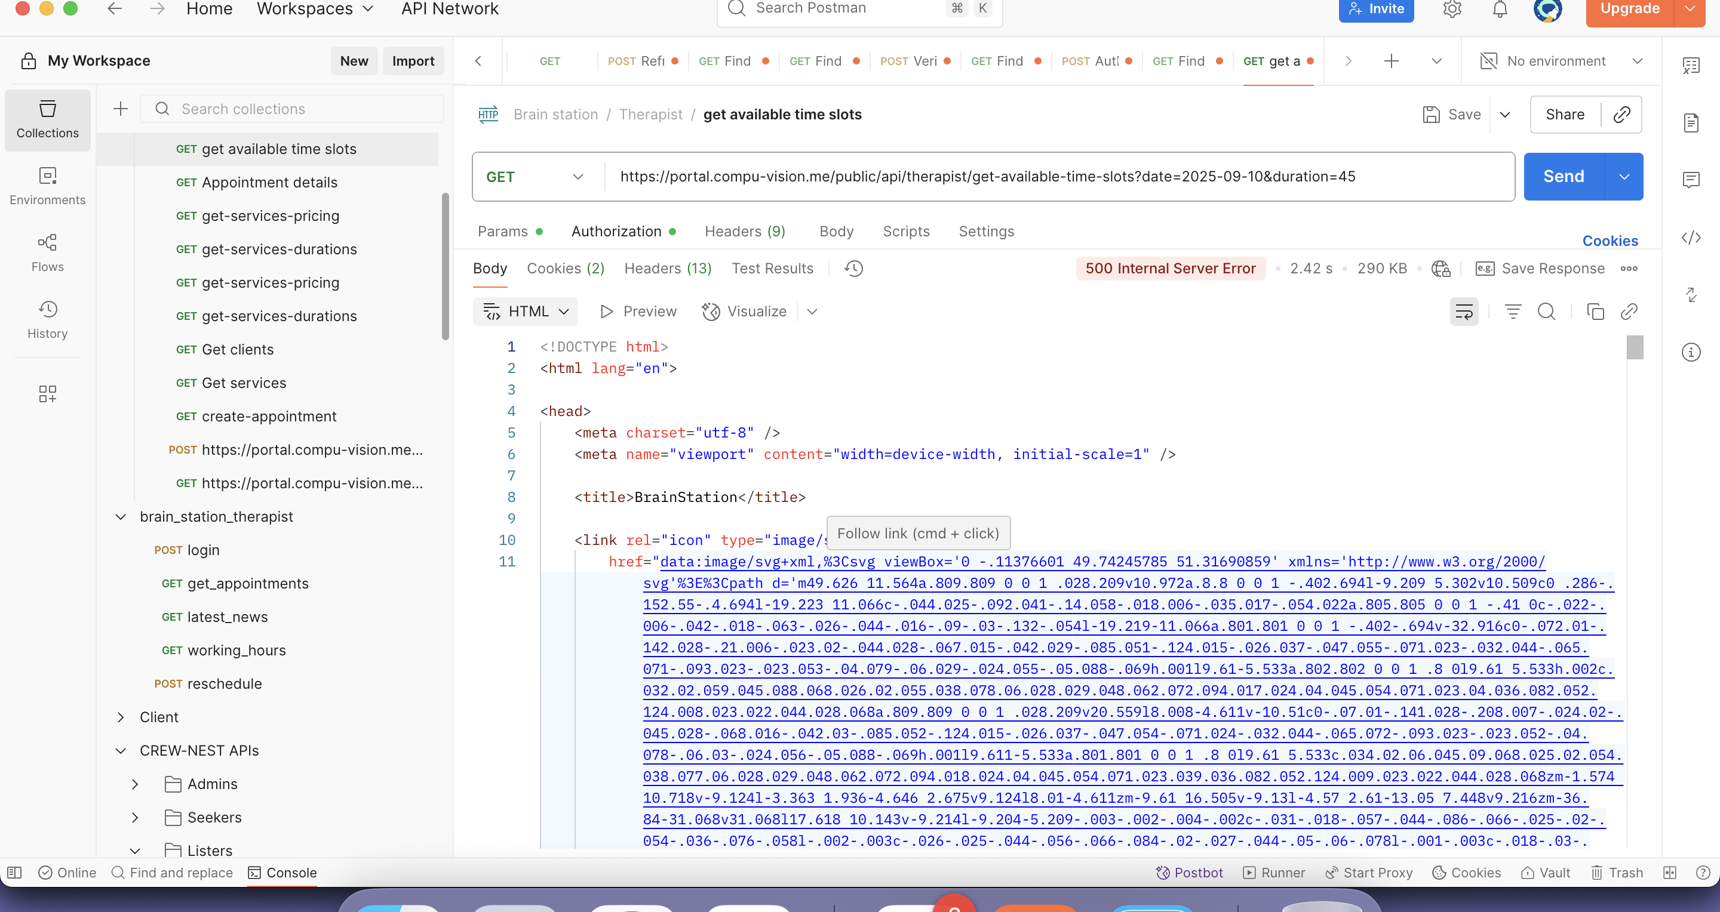The height and width of the screenshot is (912, 1720).
Task: Switch to the Headers (9) request tab
Action: click(x=745, y=232)
